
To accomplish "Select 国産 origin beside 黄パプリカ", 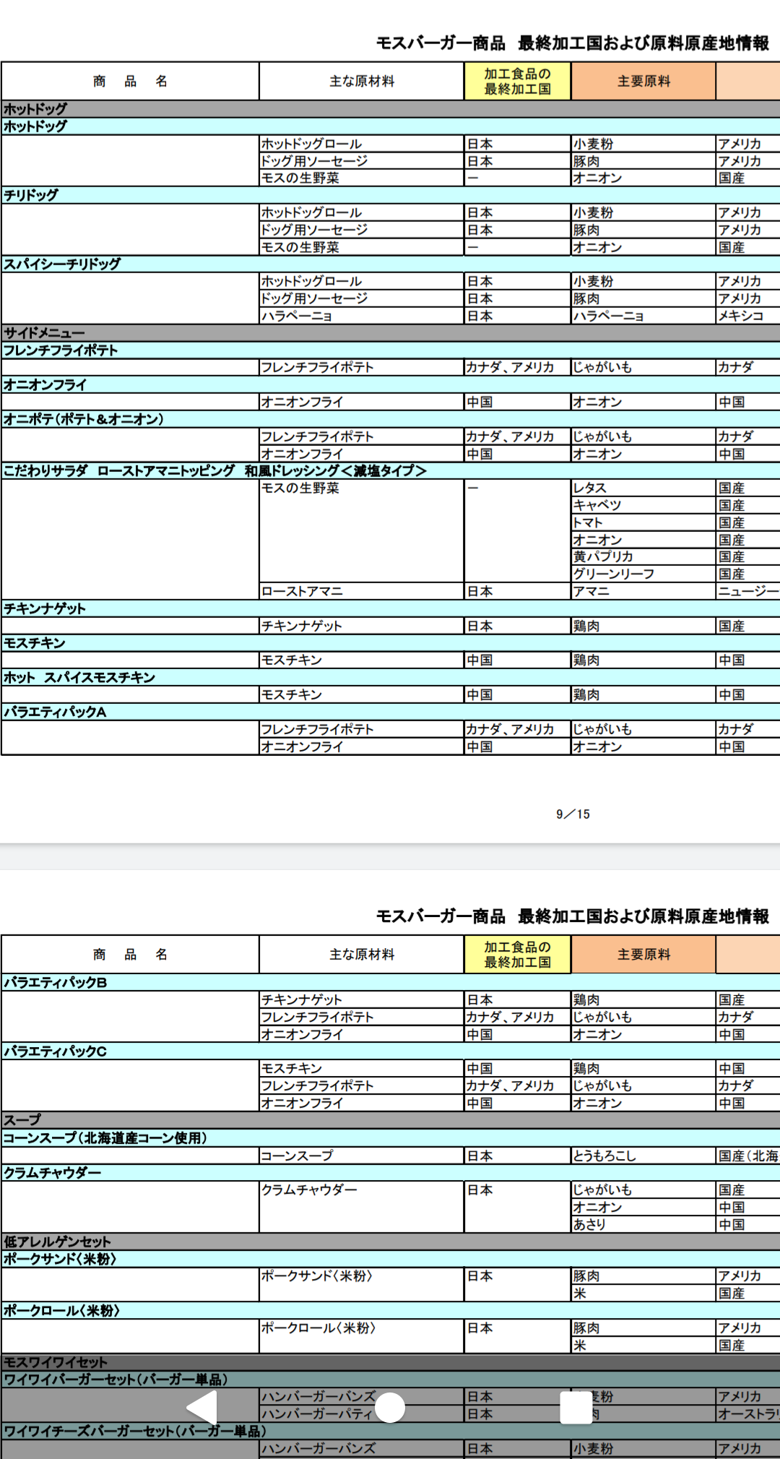I will (747, 556).
